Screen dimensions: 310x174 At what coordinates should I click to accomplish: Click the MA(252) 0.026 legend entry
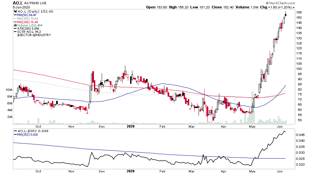(x=26, y=135)
